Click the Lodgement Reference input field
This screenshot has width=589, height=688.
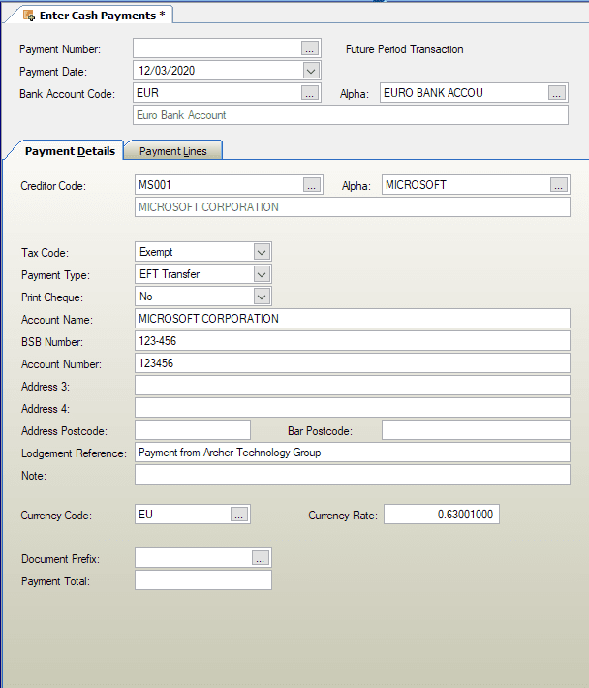[353, 453]
